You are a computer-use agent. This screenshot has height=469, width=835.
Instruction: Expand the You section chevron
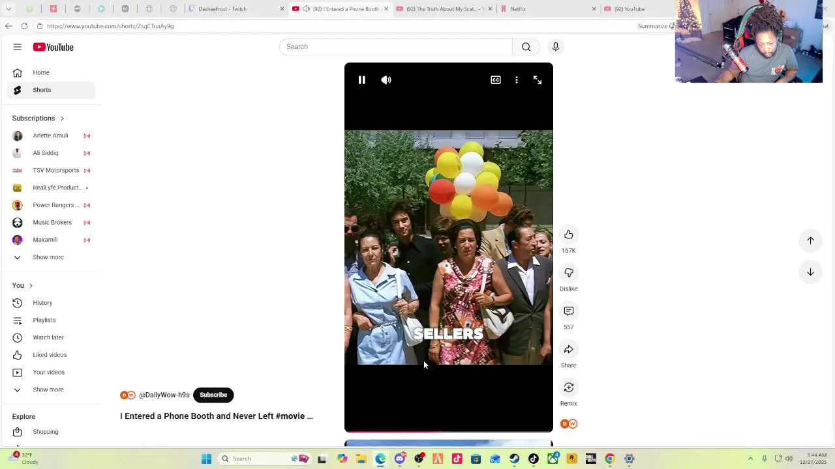pyautogui.click(x=31, y=286)
